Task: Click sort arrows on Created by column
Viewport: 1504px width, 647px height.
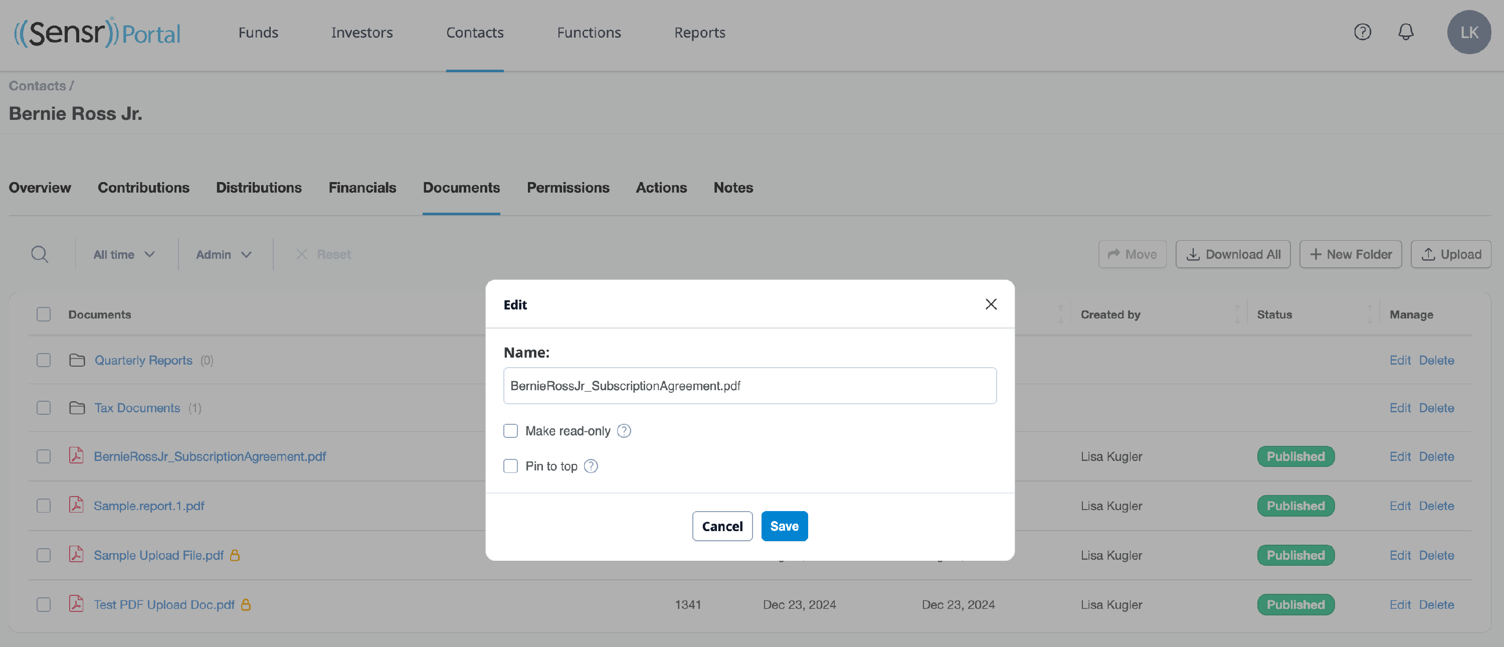Action: 1237,314
